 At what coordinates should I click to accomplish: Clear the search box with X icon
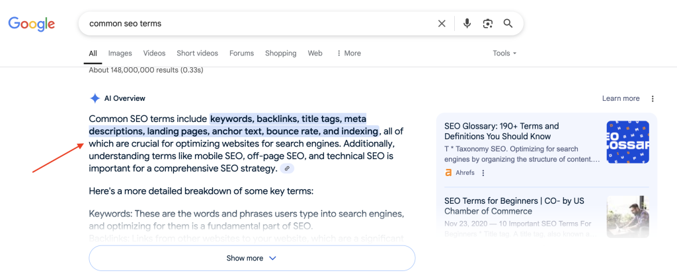tap(442, 24)
